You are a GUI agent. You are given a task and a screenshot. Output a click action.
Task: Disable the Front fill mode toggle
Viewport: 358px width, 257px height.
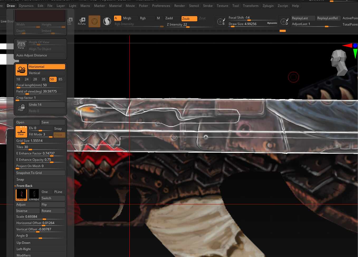pos(59,135)
